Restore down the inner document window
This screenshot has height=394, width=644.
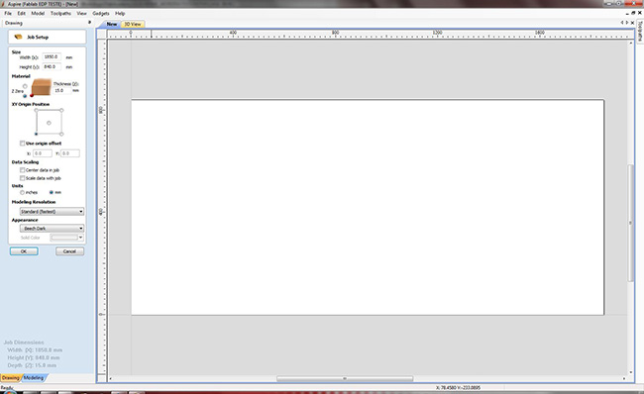pos(633,13)
